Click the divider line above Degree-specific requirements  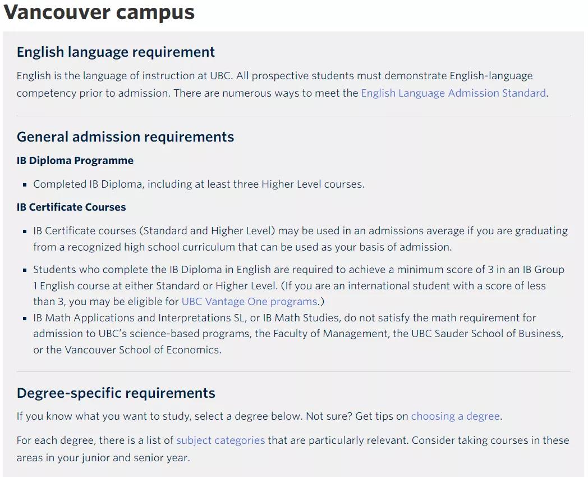pyautogui.click(x=293, y=371)
